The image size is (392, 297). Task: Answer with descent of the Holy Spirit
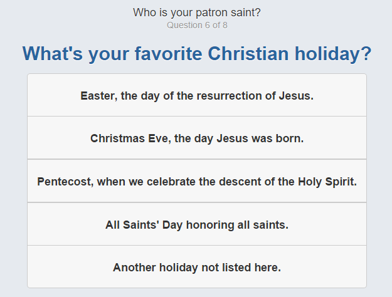(x=197, y=181)
